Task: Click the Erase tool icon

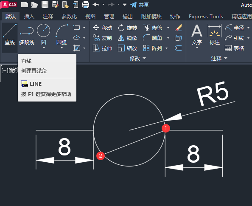Action: point(178,28)
